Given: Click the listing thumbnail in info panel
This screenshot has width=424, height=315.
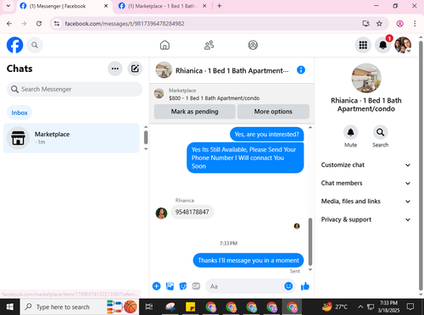Looking at the screenshot, I should pyautogui.click(x=366, y=78).
